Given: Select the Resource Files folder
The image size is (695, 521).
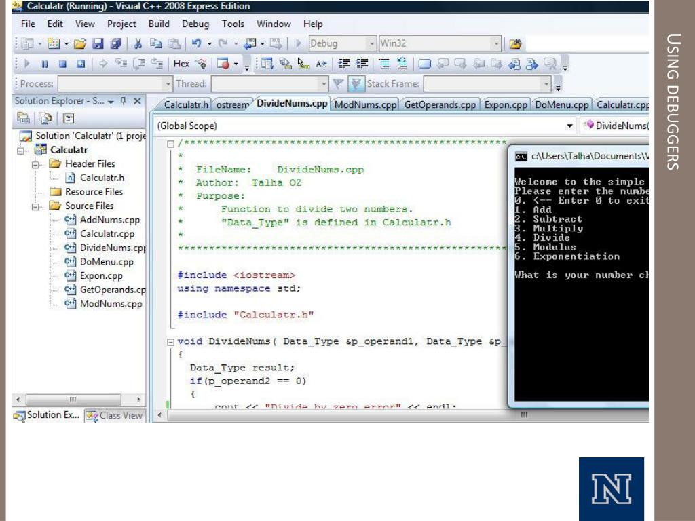Looking at the screenshot, I should (x=94, y=192).
